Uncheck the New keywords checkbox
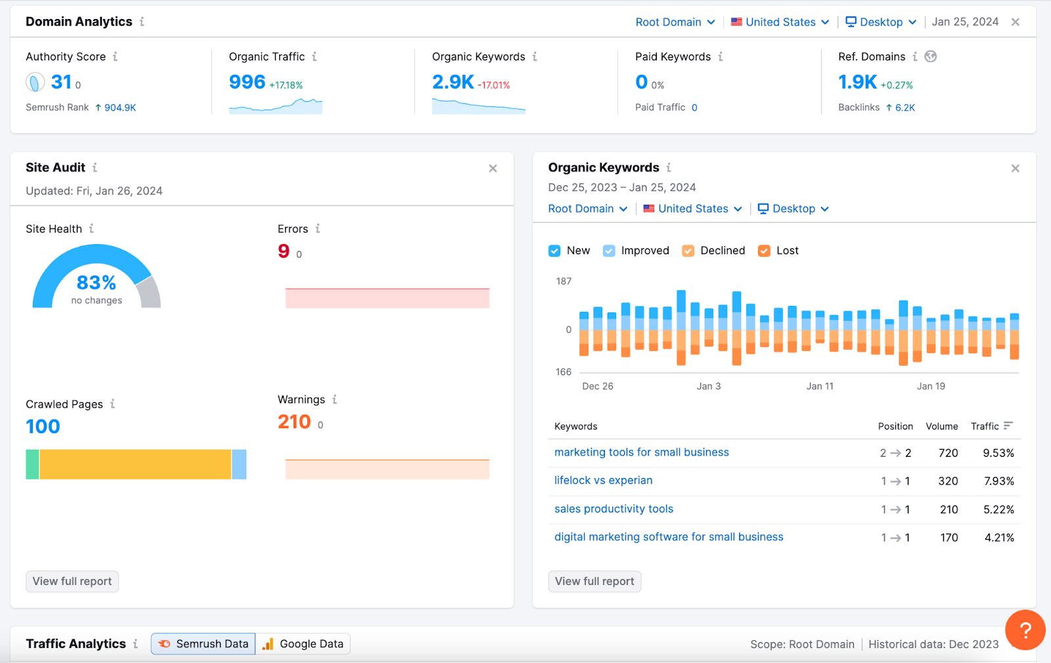This screenshot has height=663, width=1051. pyautogui.click(x=554, y=251)
